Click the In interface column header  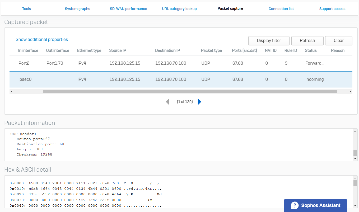28,50
